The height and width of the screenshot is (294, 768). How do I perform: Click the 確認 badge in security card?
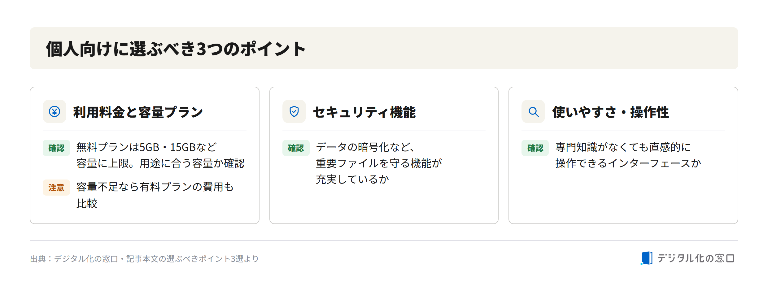pyautogui.click(x=296, y=148)
